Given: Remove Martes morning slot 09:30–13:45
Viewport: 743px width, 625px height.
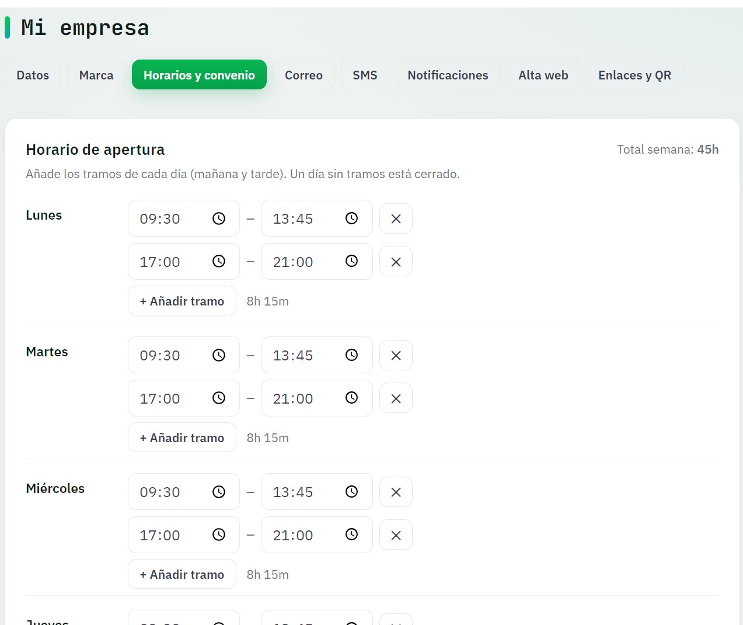Looking at the screenshot, I should [396, 355].
